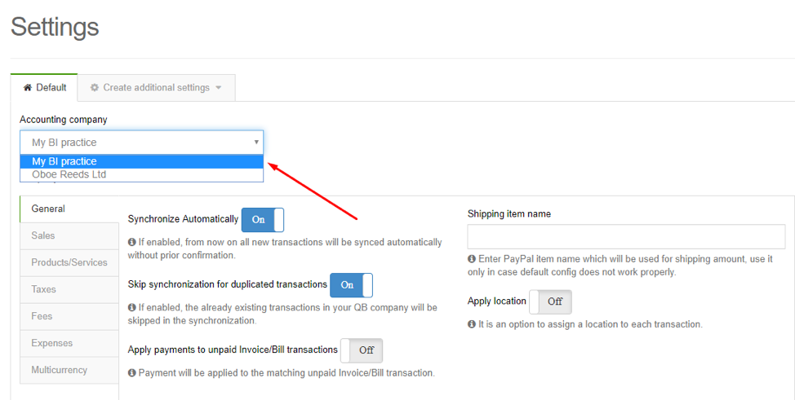This screenshot has height=400, width=795.
Task: Turn on Apply location switch
Action: [x=550, y=301]
